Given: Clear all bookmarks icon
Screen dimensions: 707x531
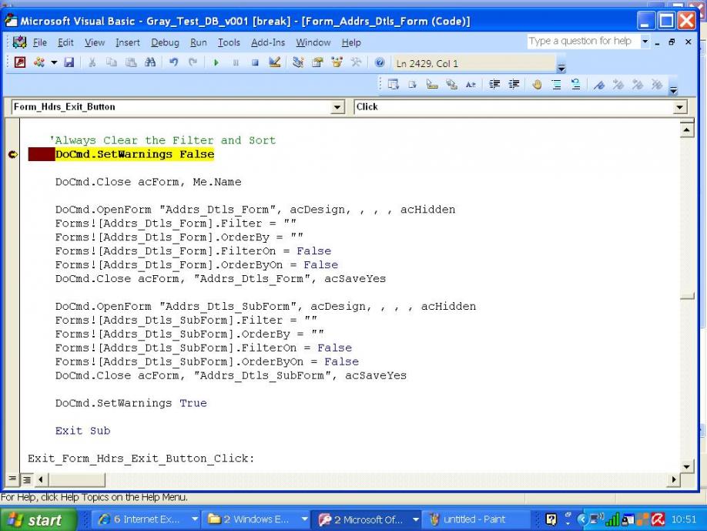Looking at the screenshot, I should [657, 84].
